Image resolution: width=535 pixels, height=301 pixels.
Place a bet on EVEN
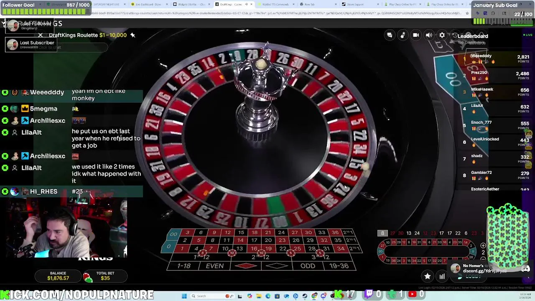click(214, 266)
